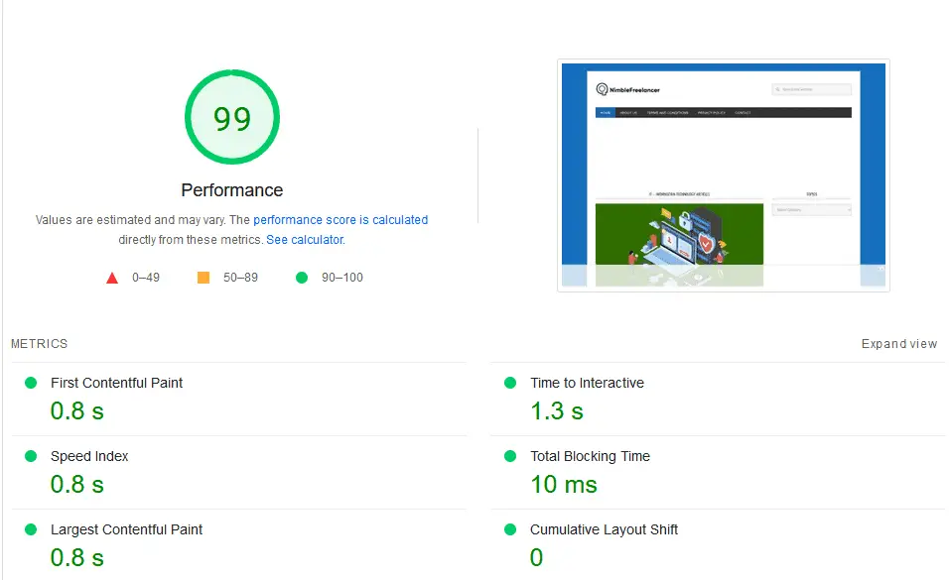Click the Time to Interactive 1.3 s value
This screenshot has height=580, width=949.
coord(557,410)
